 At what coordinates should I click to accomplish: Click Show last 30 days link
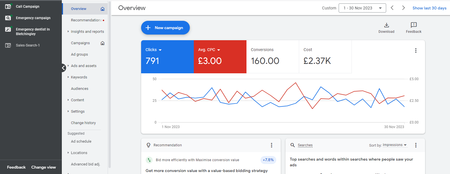(x=429, y=8)
